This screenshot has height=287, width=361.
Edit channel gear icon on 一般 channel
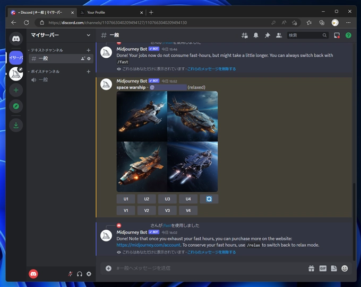click(x=89, y=59)
